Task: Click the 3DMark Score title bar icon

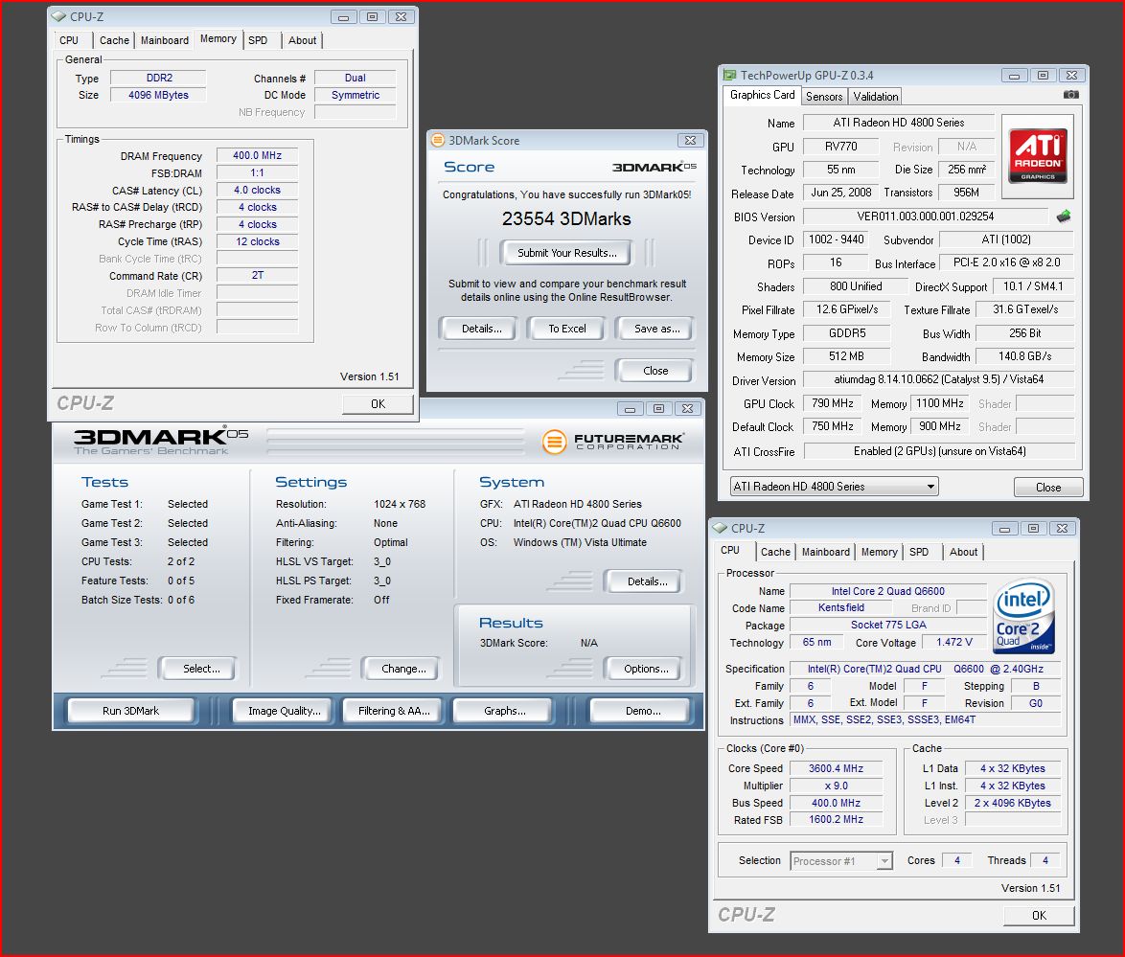Action: (438, 141)
